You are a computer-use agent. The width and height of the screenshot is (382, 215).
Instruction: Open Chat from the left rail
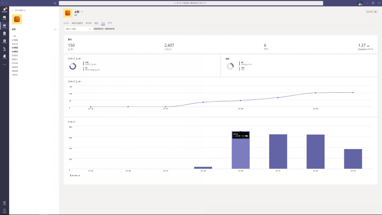pos(4,18)
